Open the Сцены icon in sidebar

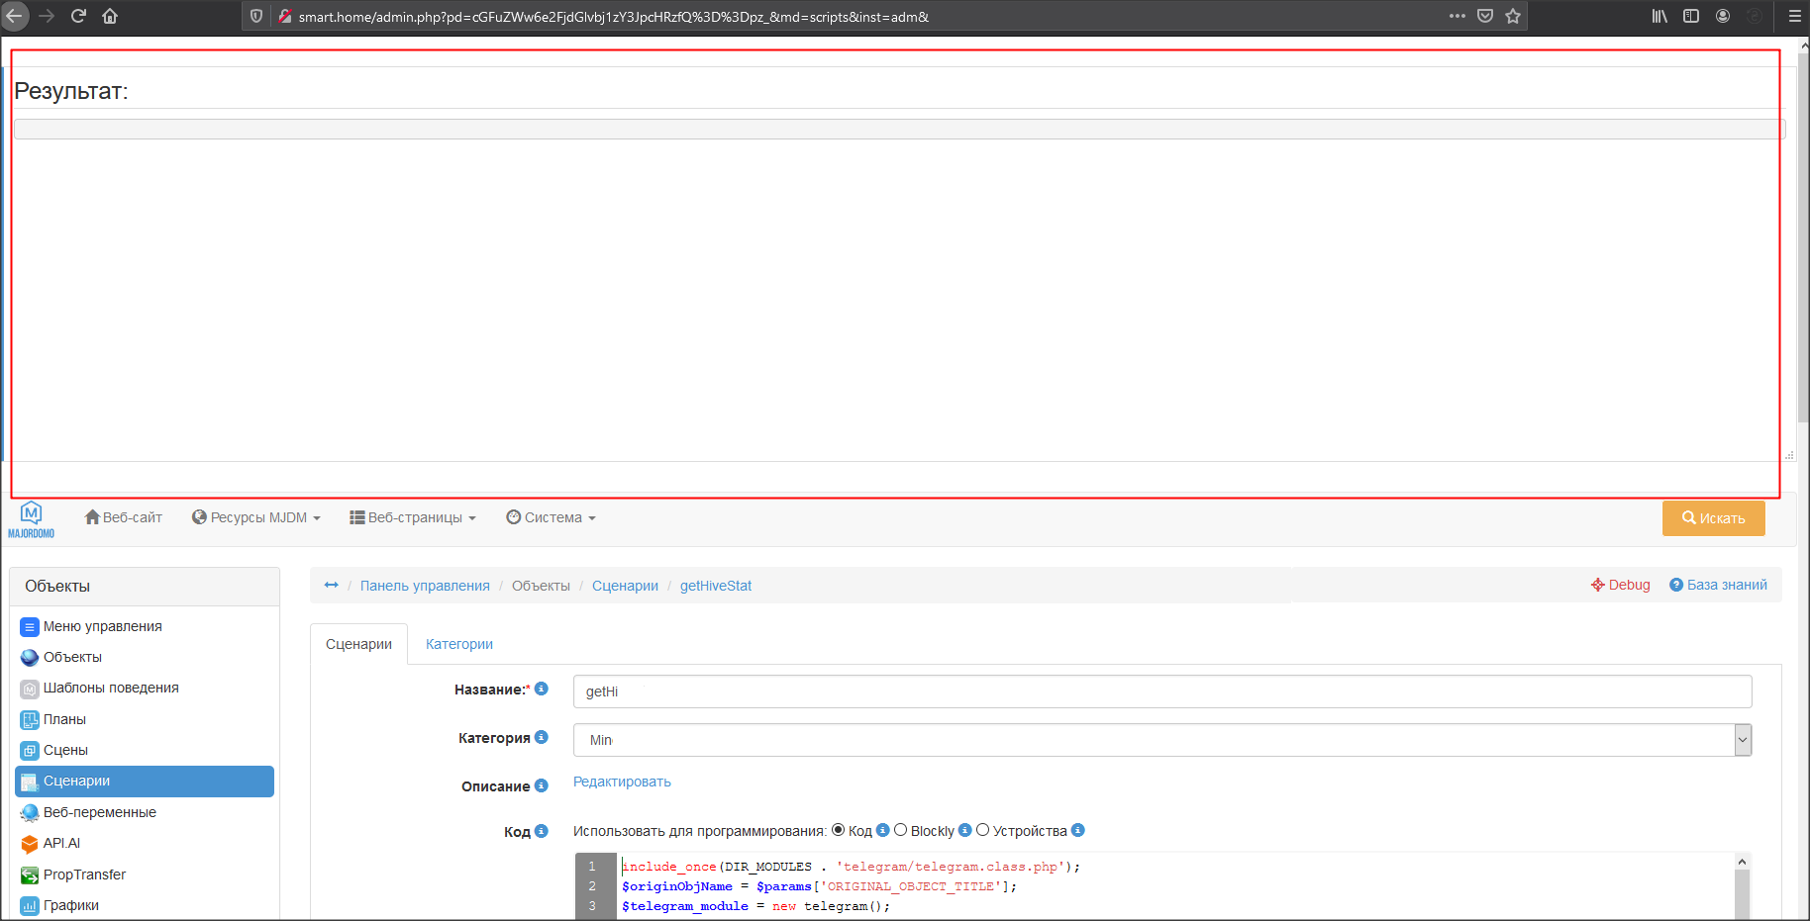coord(30,751)
